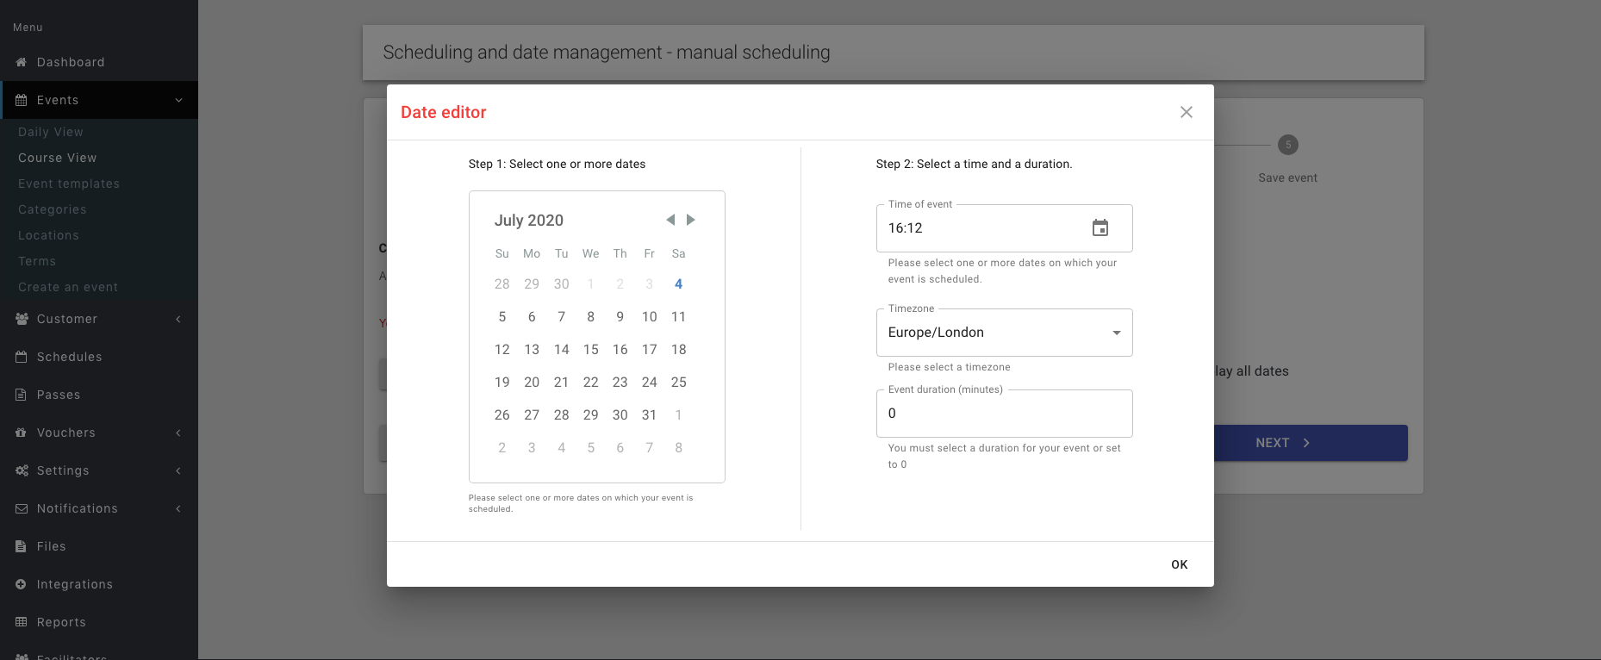The height and width of the screenshot is (660, 1601).
Task: Confirm the date editor with OK
Action: pyautogui.click(x=1180, y=564)
